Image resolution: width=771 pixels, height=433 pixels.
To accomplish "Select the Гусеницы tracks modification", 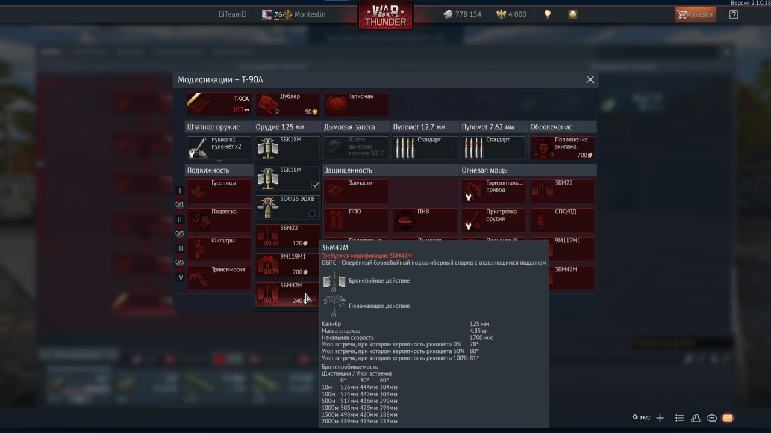I will (x=219, y=191).
